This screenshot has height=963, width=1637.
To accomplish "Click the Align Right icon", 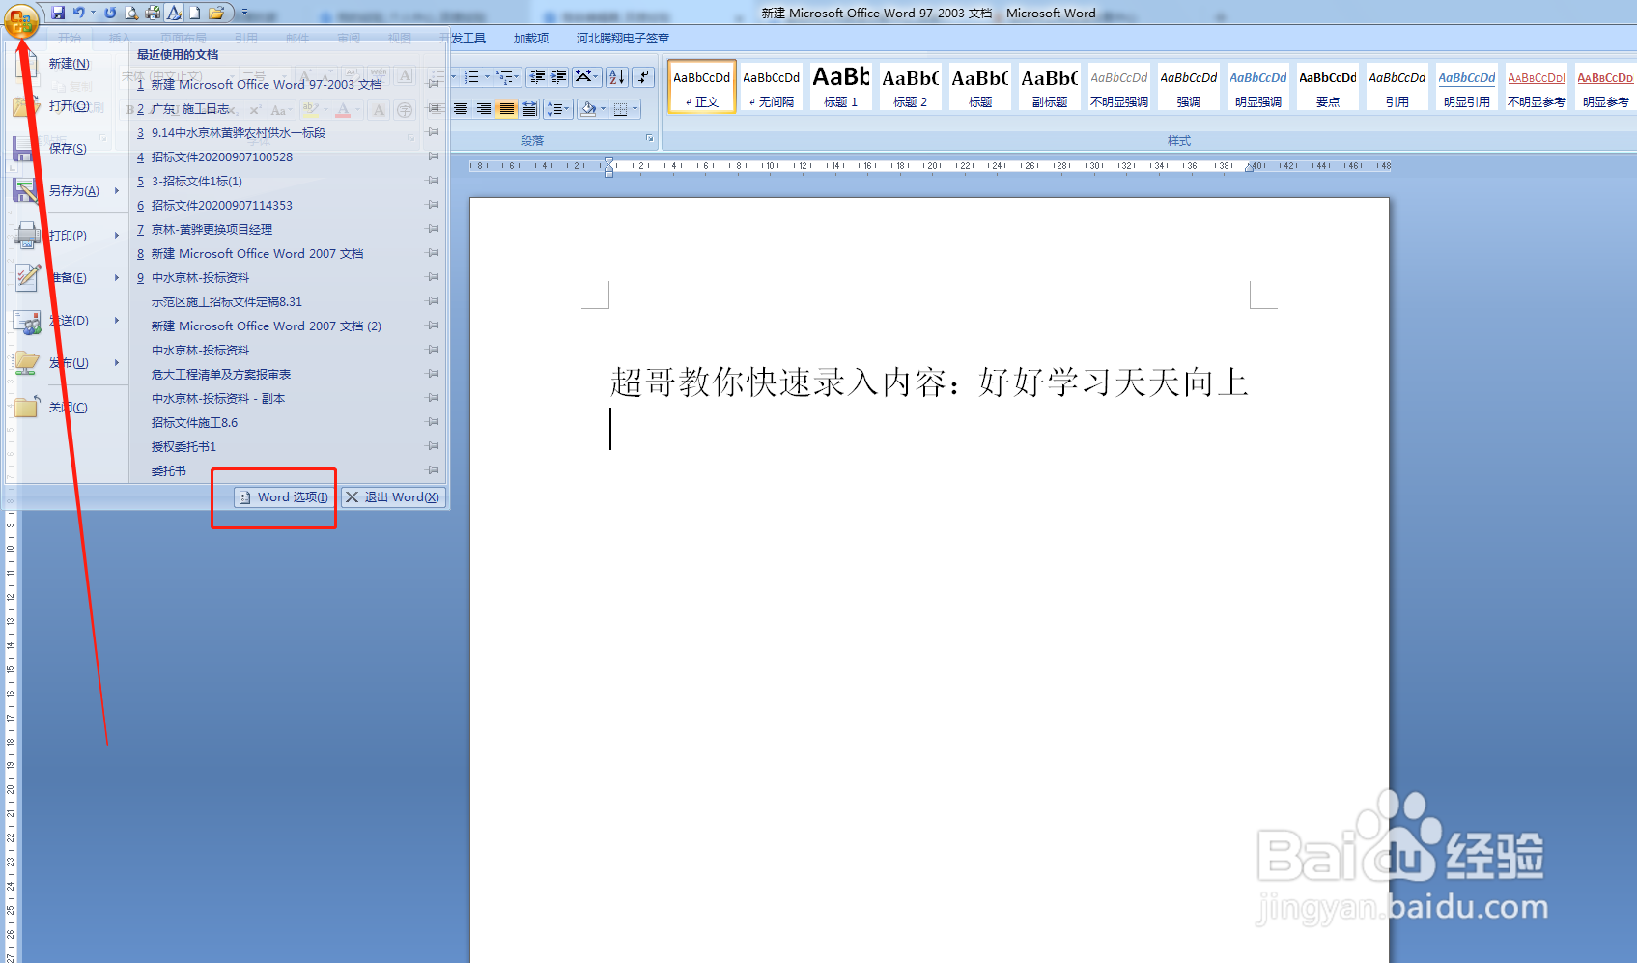I will coord(484,109).
